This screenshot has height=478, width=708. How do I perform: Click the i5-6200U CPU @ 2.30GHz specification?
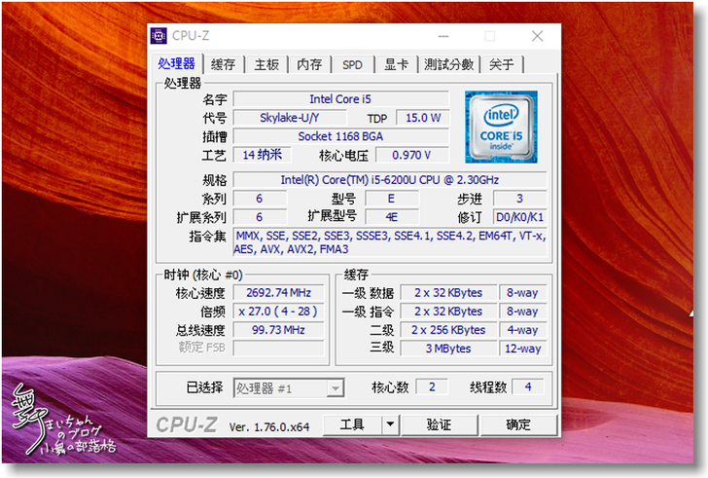(390, 180)
